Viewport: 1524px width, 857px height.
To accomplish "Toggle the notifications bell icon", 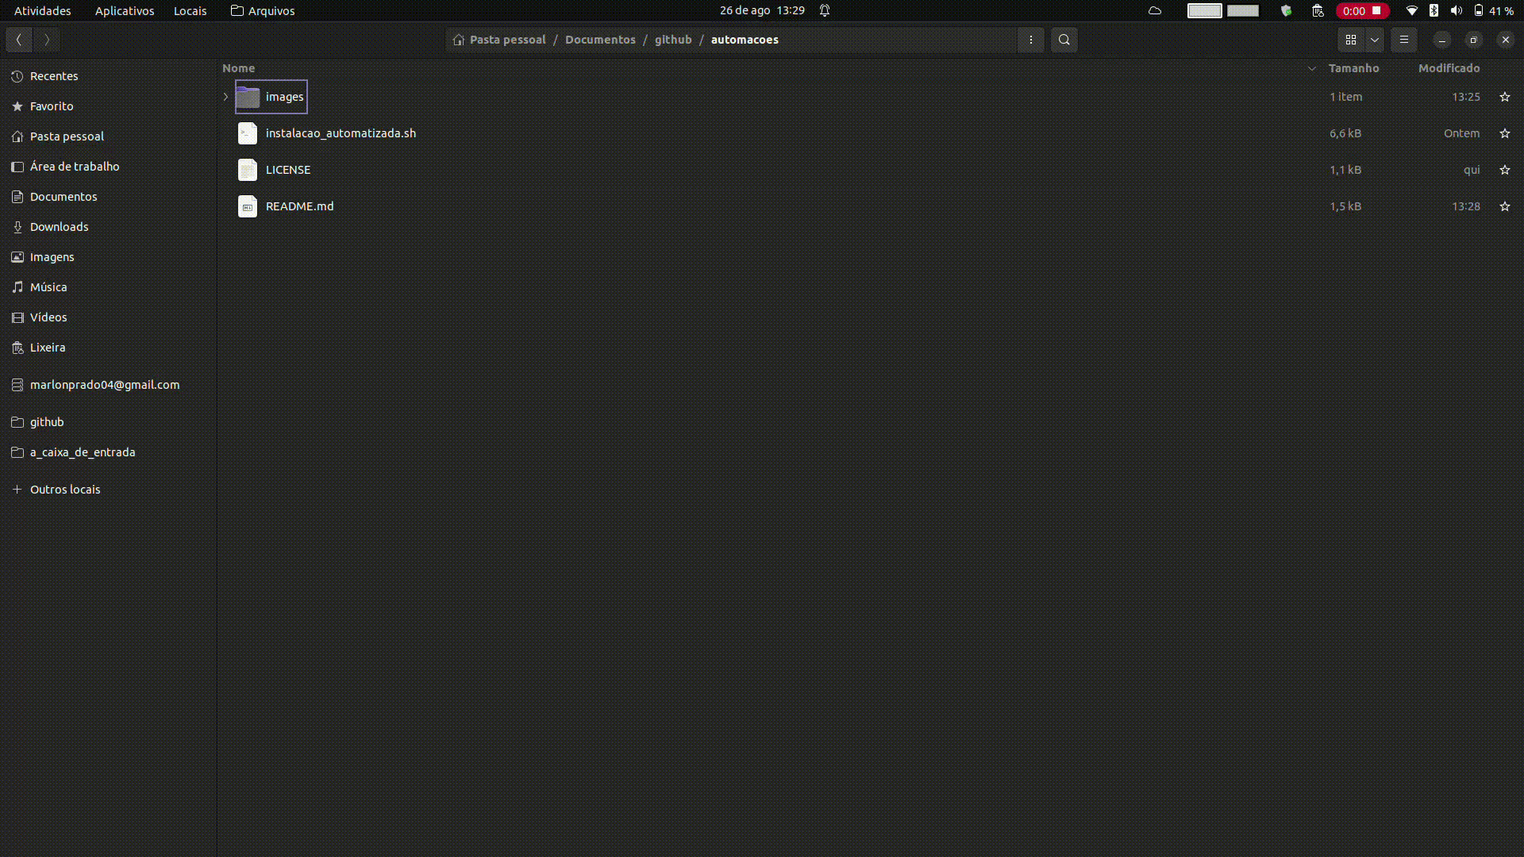I will click(825, 10).
